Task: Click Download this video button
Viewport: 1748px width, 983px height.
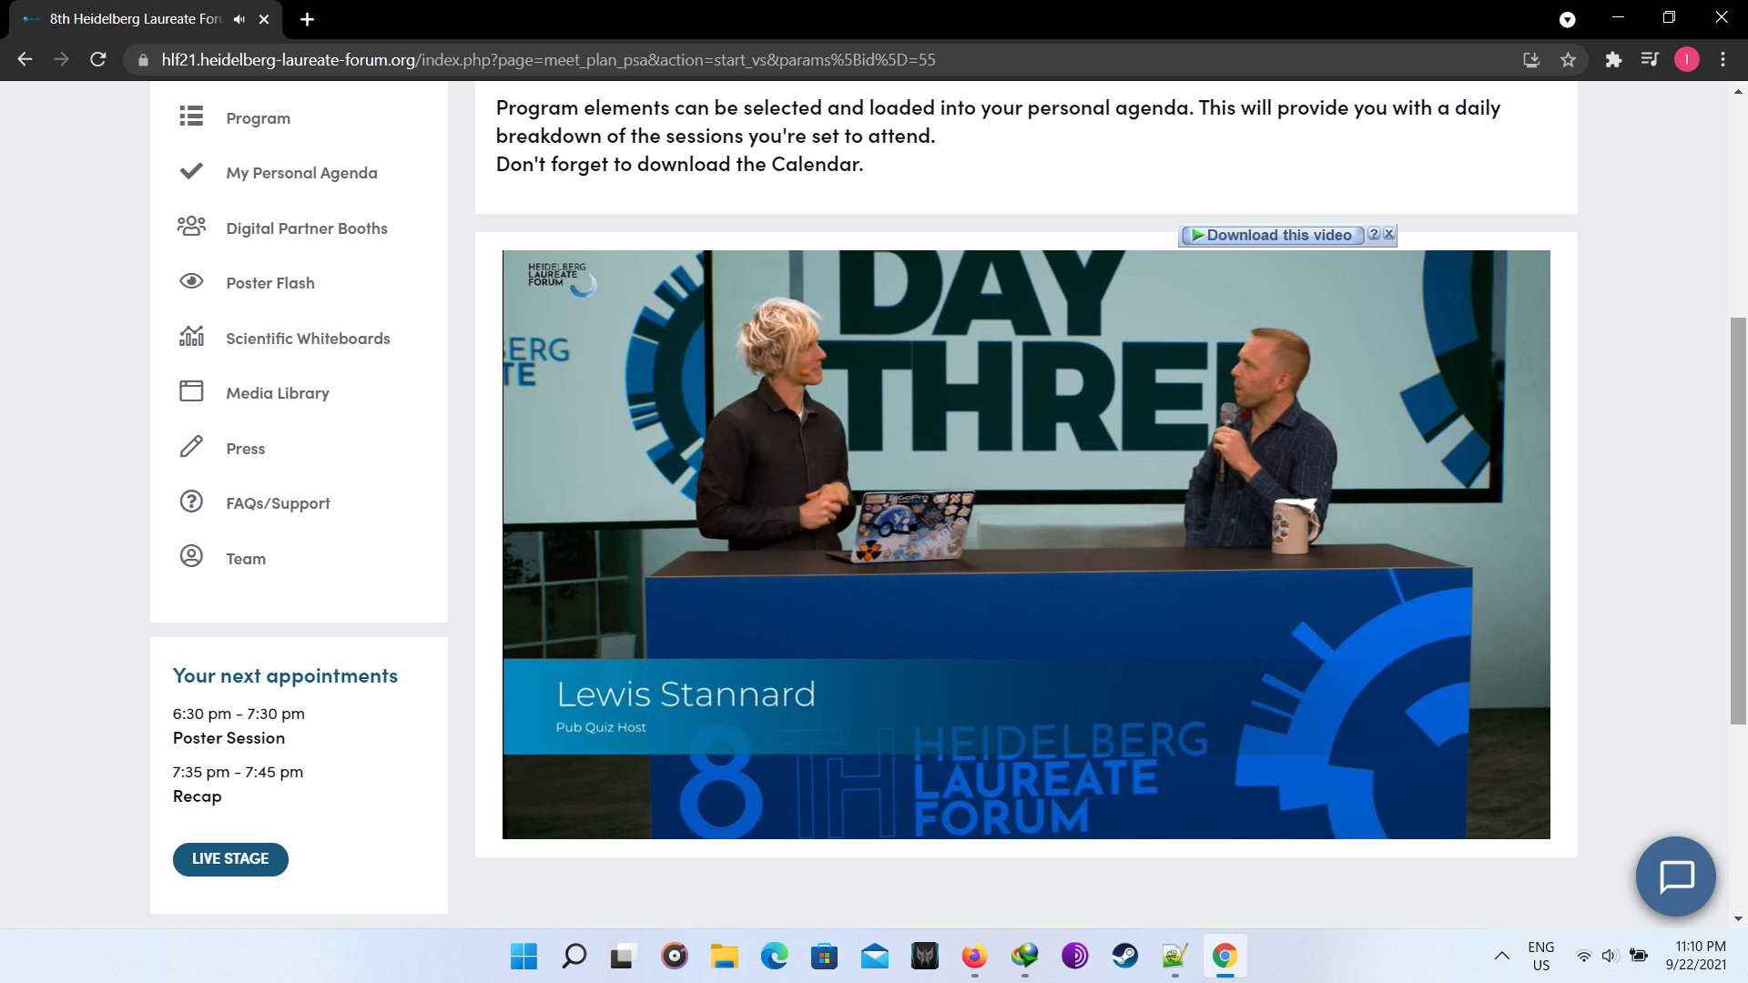Action: tap(1272, 235)
